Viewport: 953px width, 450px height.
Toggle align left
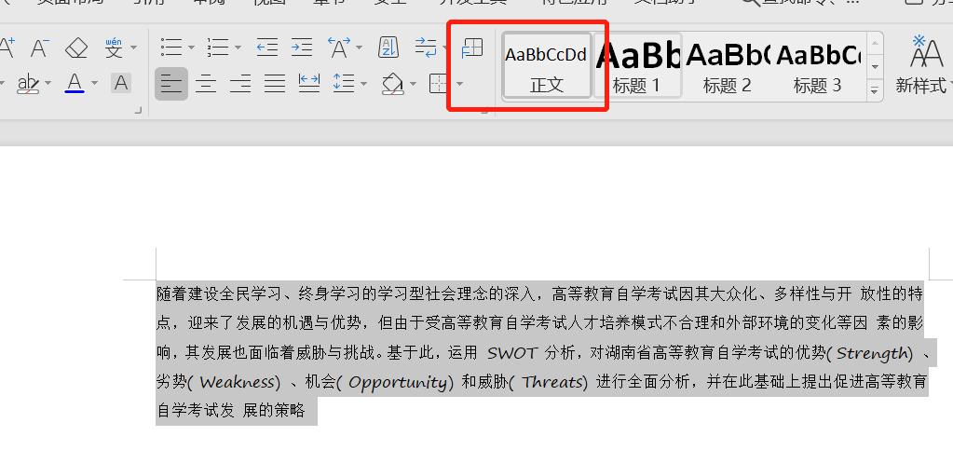171,83
